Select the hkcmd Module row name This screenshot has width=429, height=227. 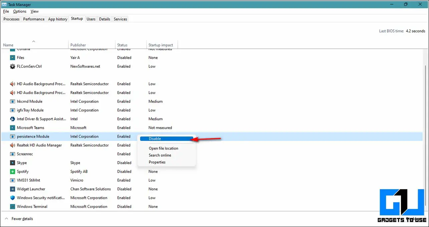click(x=30, y=101)
